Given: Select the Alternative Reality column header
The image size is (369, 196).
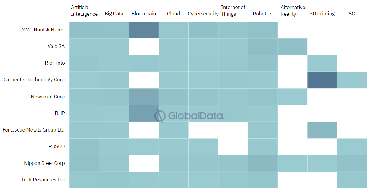Looking at the screenshot, I should 293,11.
